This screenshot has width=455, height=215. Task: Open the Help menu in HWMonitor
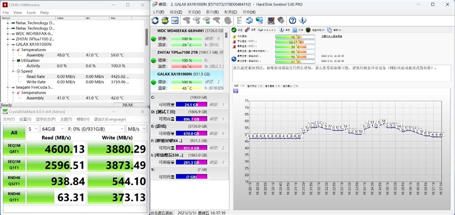click(44, 12)
